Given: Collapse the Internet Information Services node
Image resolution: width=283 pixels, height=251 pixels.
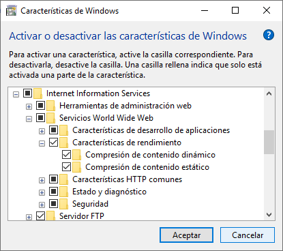Looking at the screenshot, I should tap(16, 94).
